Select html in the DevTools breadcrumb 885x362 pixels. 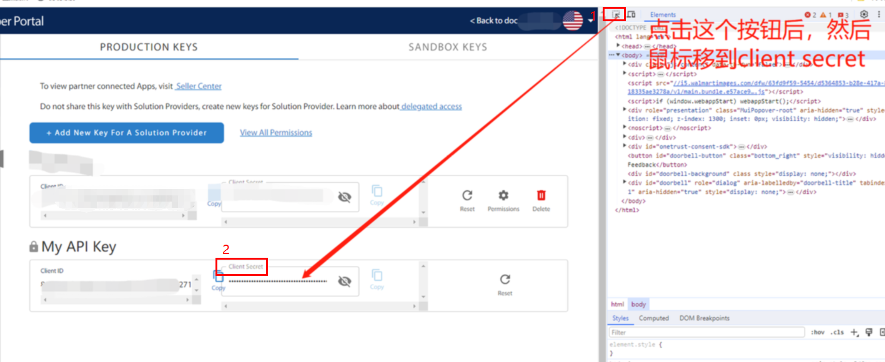pyautogui.click(x=617, y=305)
